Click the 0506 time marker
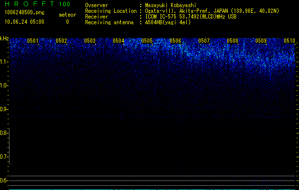The width and height of the screenshot is (299, 190). pos(175,41)
